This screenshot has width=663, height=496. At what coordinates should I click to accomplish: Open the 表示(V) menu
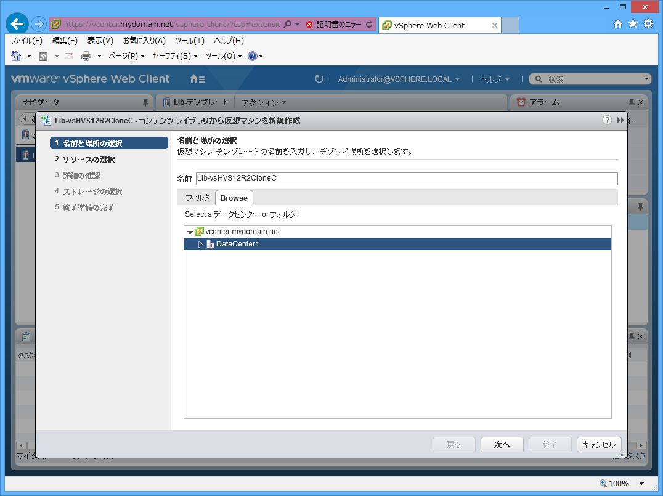click(x=100, y=41)
